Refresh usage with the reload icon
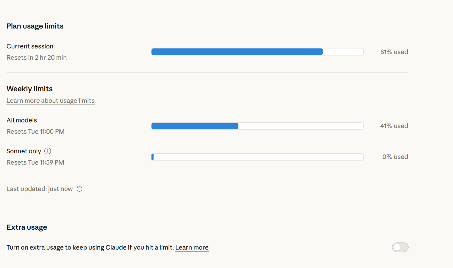This screenshot has width=453, height=268. coord(79,189)
